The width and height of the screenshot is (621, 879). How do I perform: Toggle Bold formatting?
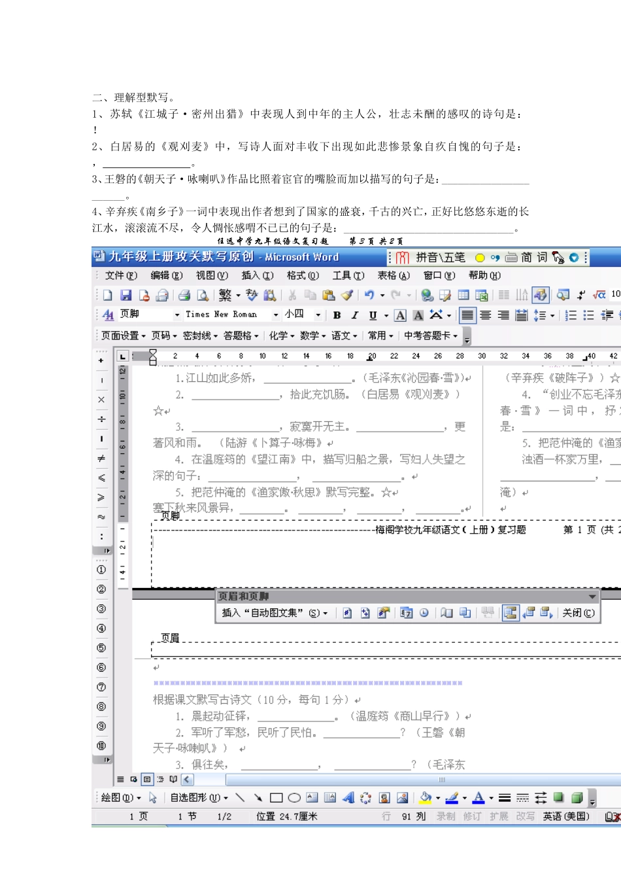point(337,315)
